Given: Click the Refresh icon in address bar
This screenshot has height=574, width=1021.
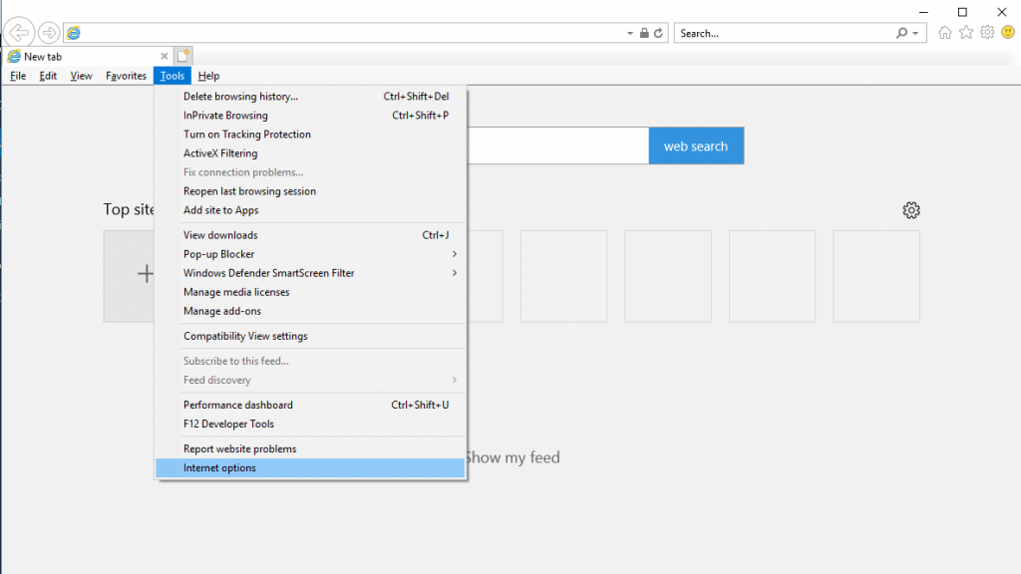Looking at the screenshot, I should (658, 33).
